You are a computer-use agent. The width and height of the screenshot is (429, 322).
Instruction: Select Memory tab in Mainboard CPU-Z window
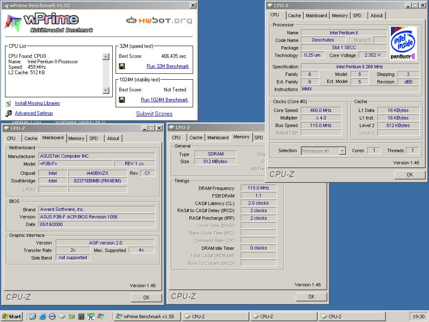76,138
